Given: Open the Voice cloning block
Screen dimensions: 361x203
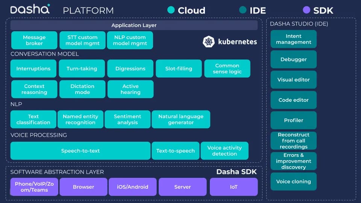Looking at the screenshot, I should pos(294,182).
